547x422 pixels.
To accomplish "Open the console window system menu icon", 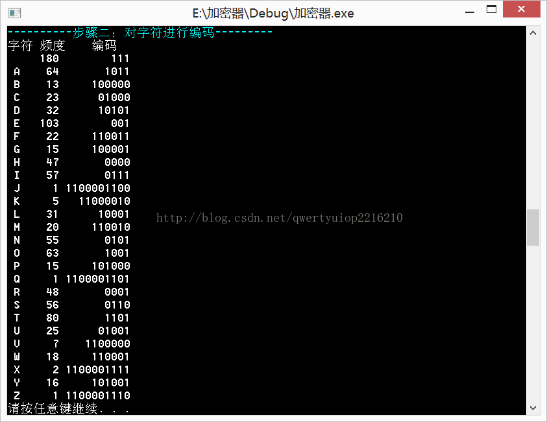I will click(x=15, y=13).
